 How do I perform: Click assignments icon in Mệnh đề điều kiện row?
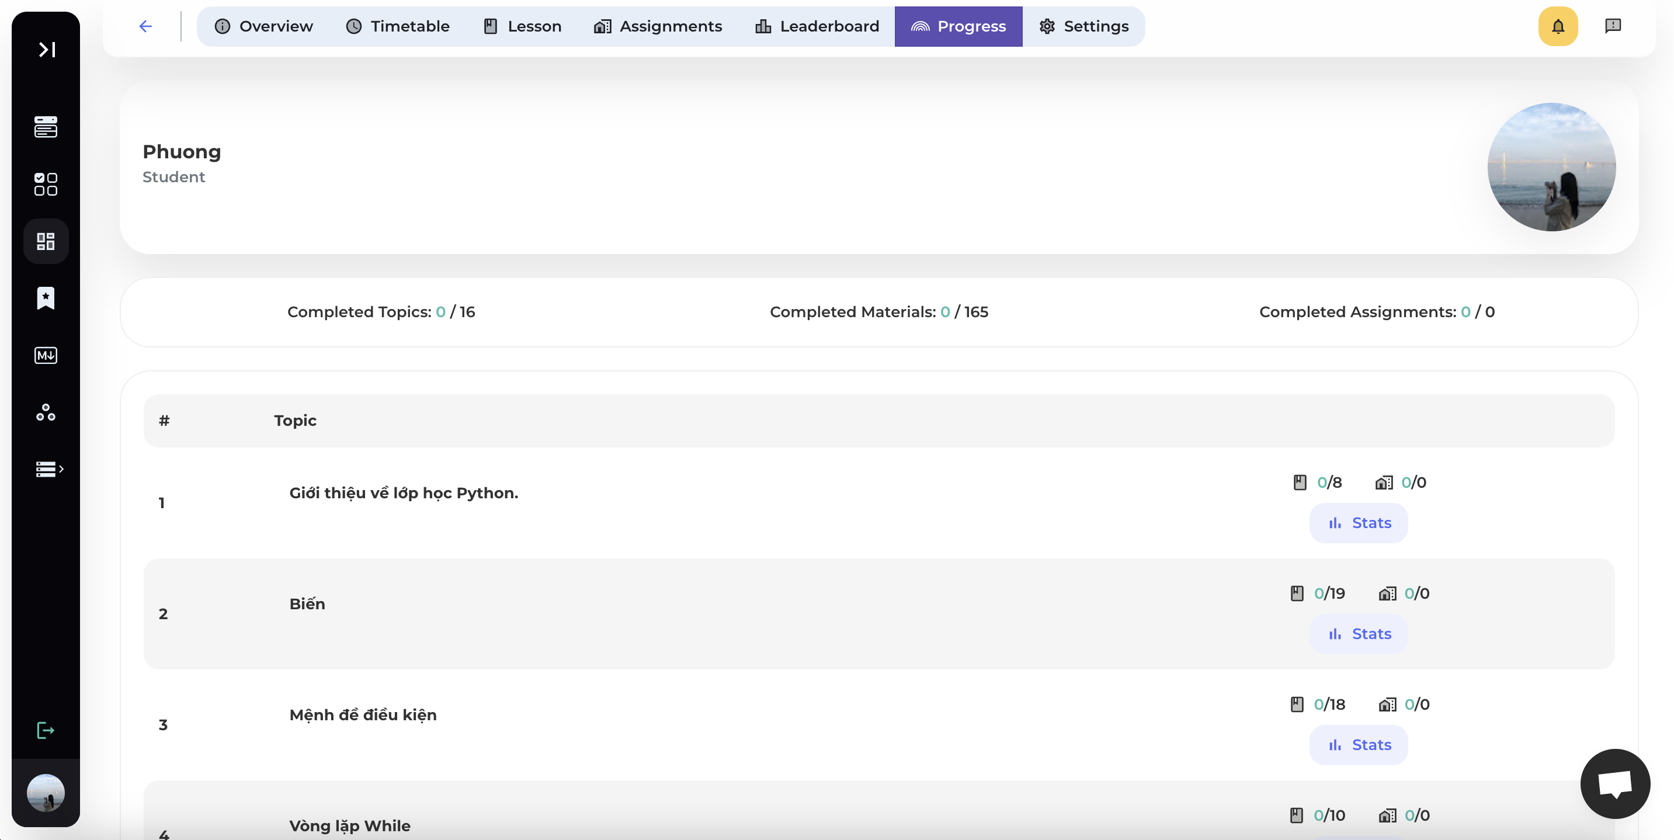point(1387,704)
